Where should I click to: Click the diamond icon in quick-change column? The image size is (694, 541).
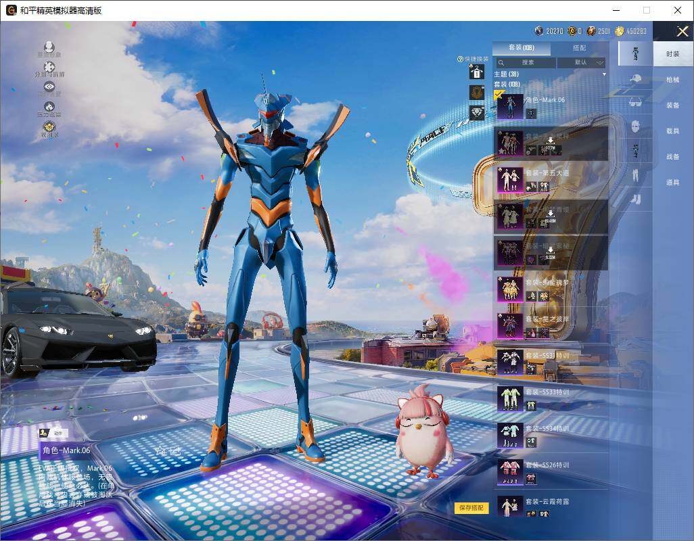477,113
